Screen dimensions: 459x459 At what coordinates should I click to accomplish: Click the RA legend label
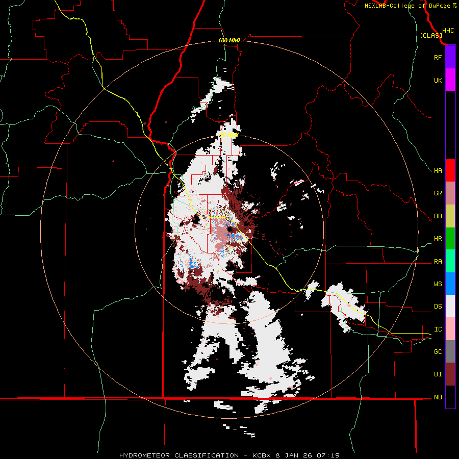point(438,262)
